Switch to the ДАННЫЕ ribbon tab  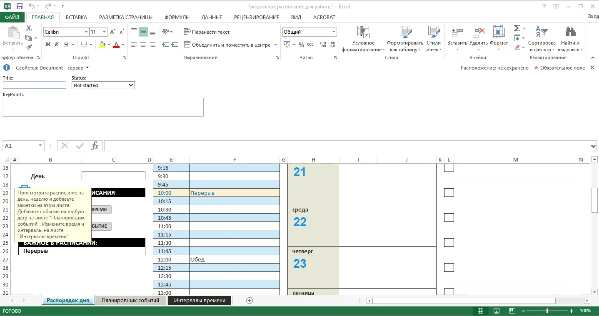click(x=212, y=17)
